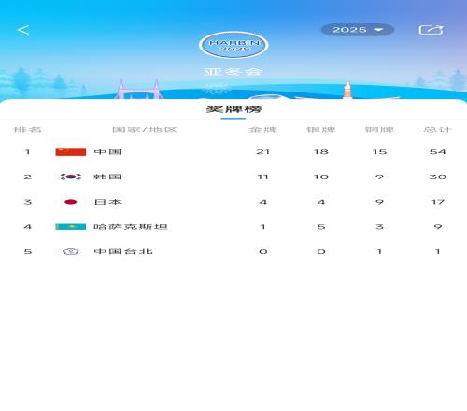467x411 pixels.
Task: Click the Kazakhstan flag icon
Action: [x=71, y=227]
